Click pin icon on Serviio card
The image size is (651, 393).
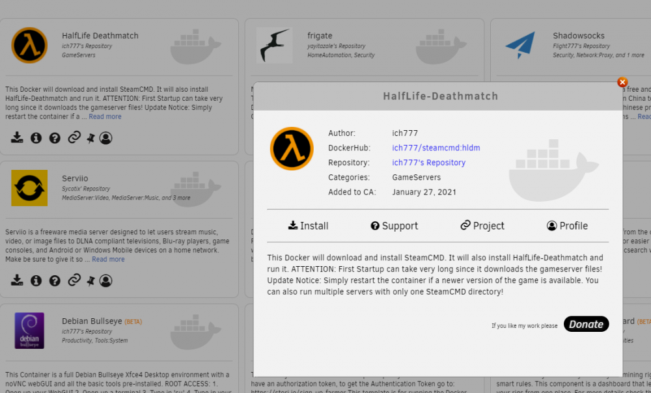click(90, 281)
